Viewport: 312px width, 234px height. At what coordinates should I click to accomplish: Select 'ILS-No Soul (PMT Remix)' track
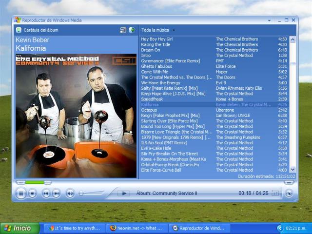coord(214,143)
